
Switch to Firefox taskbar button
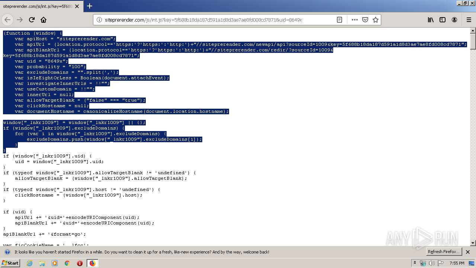92,263
